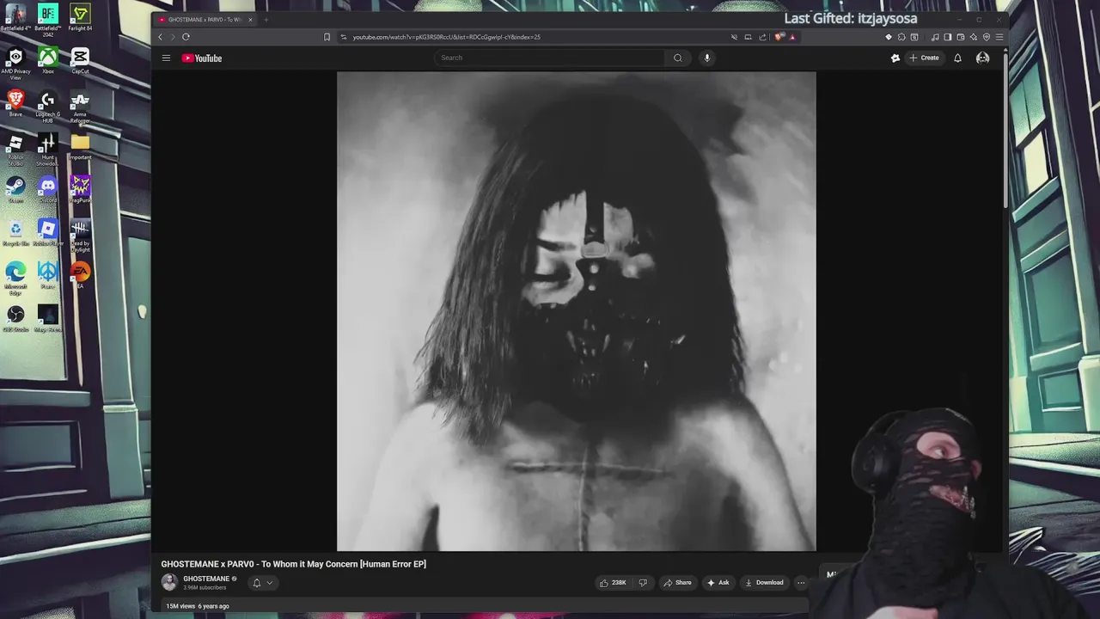1100x619 pixels.
Task: Open the YouTube guide hamburger menu
Action: pos(166,58)
